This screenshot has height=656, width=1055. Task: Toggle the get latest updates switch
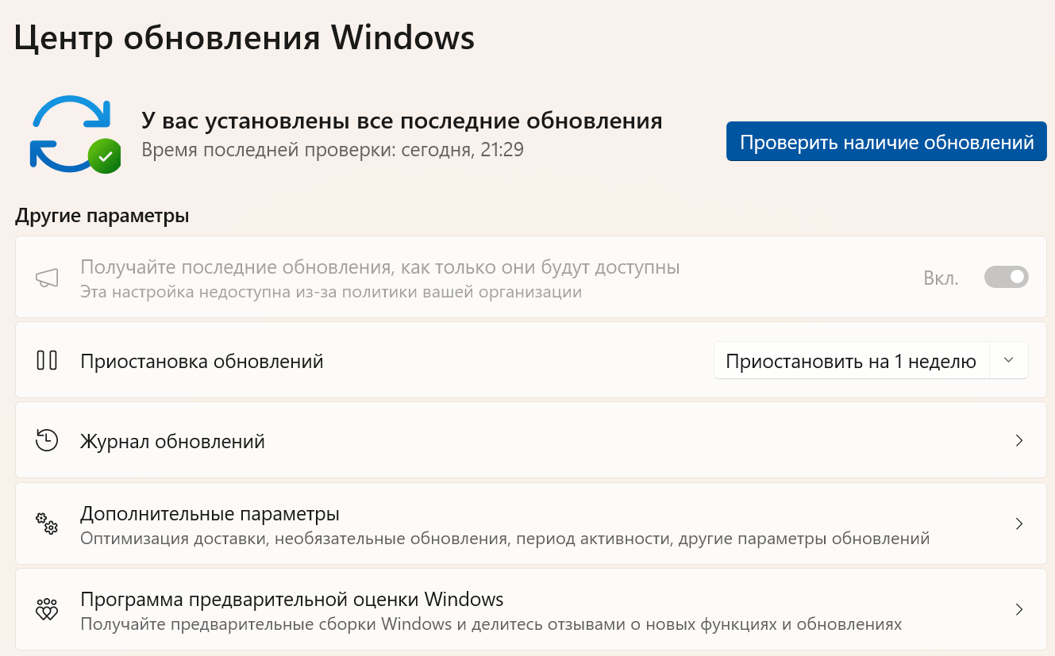[x=1006, y=277]
